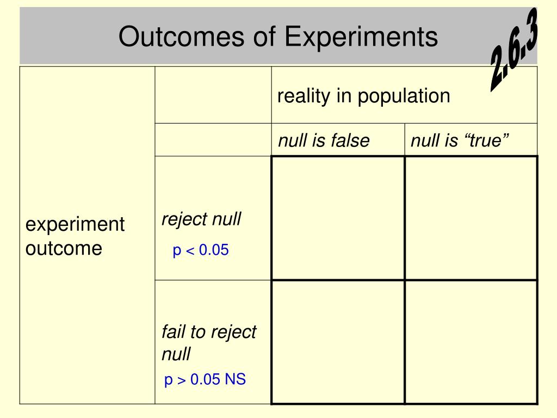Click the blue 'p < 0.05' text
Viewport: 557px width, 418px height.
click(201, 250)
